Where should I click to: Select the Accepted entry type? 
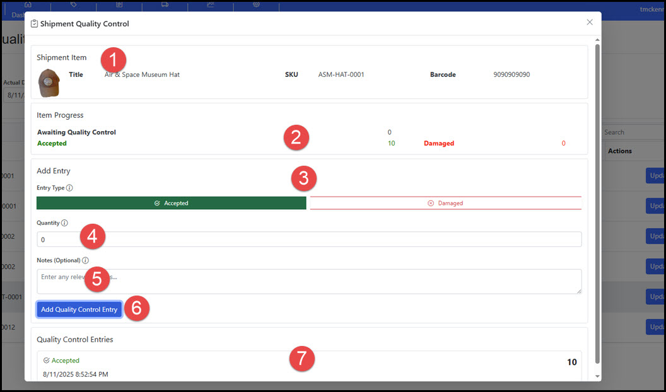point(172,203)
